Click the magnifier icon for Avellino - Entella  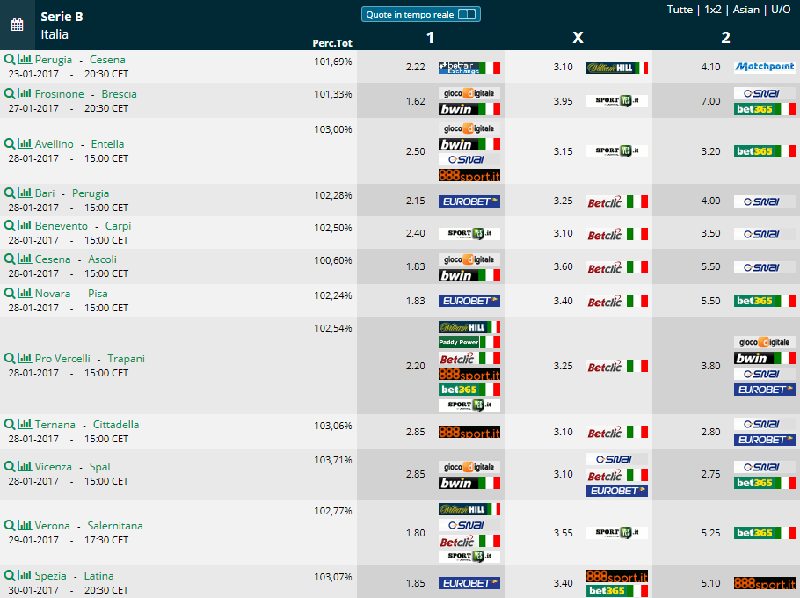coord(9,143)
